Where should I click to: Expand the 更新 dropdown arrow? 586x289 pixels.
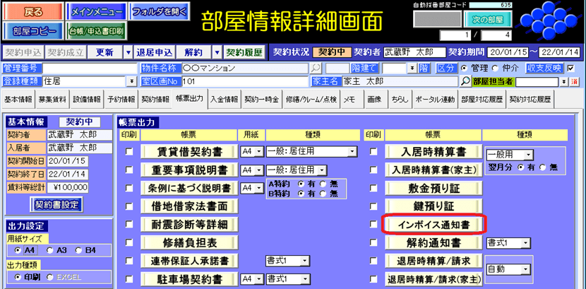[128, 52]
